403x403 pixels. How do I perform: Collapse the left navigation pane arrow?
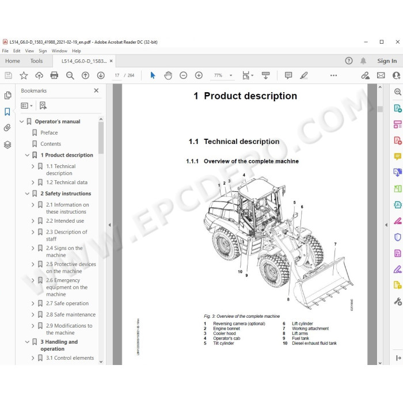tap(110, 225)
